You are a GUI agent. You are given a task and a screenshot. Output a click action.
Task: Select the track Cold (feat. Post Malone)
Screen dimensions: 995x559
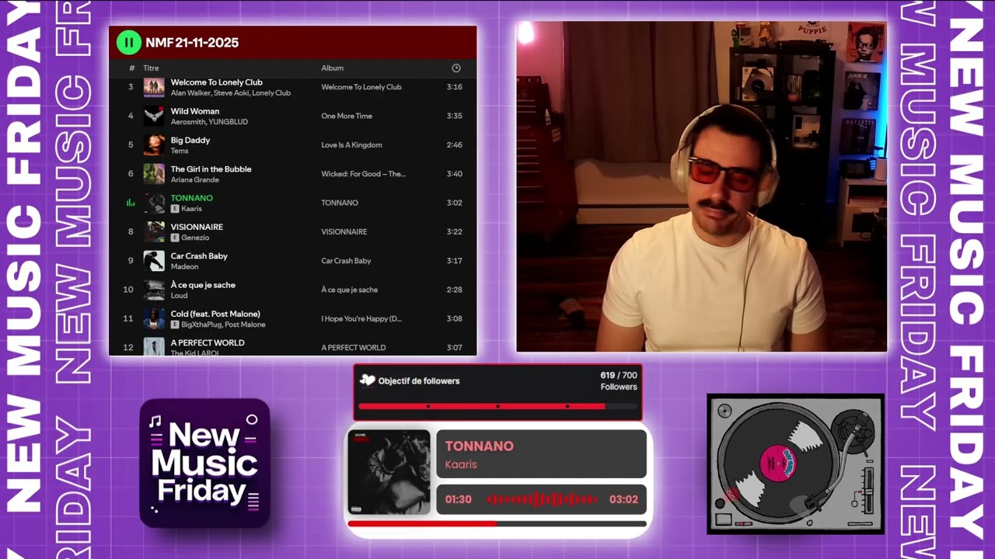click(215, 314)
